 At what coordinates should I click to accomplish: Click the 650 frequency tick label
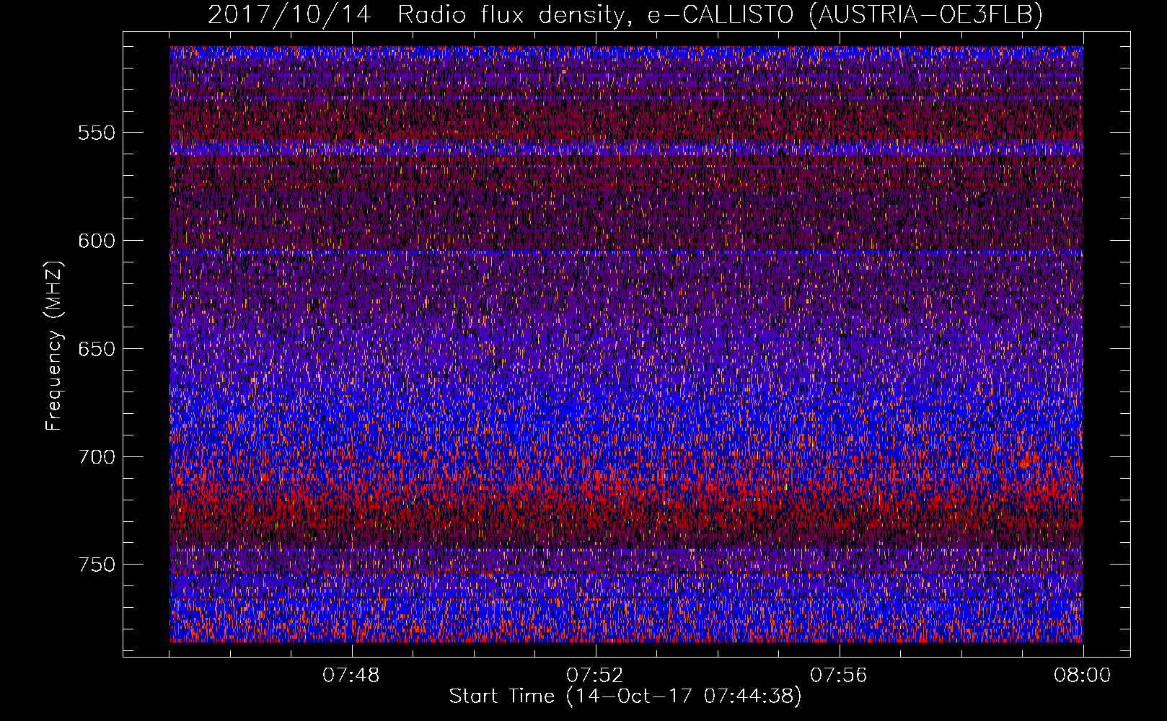[96, 349]
